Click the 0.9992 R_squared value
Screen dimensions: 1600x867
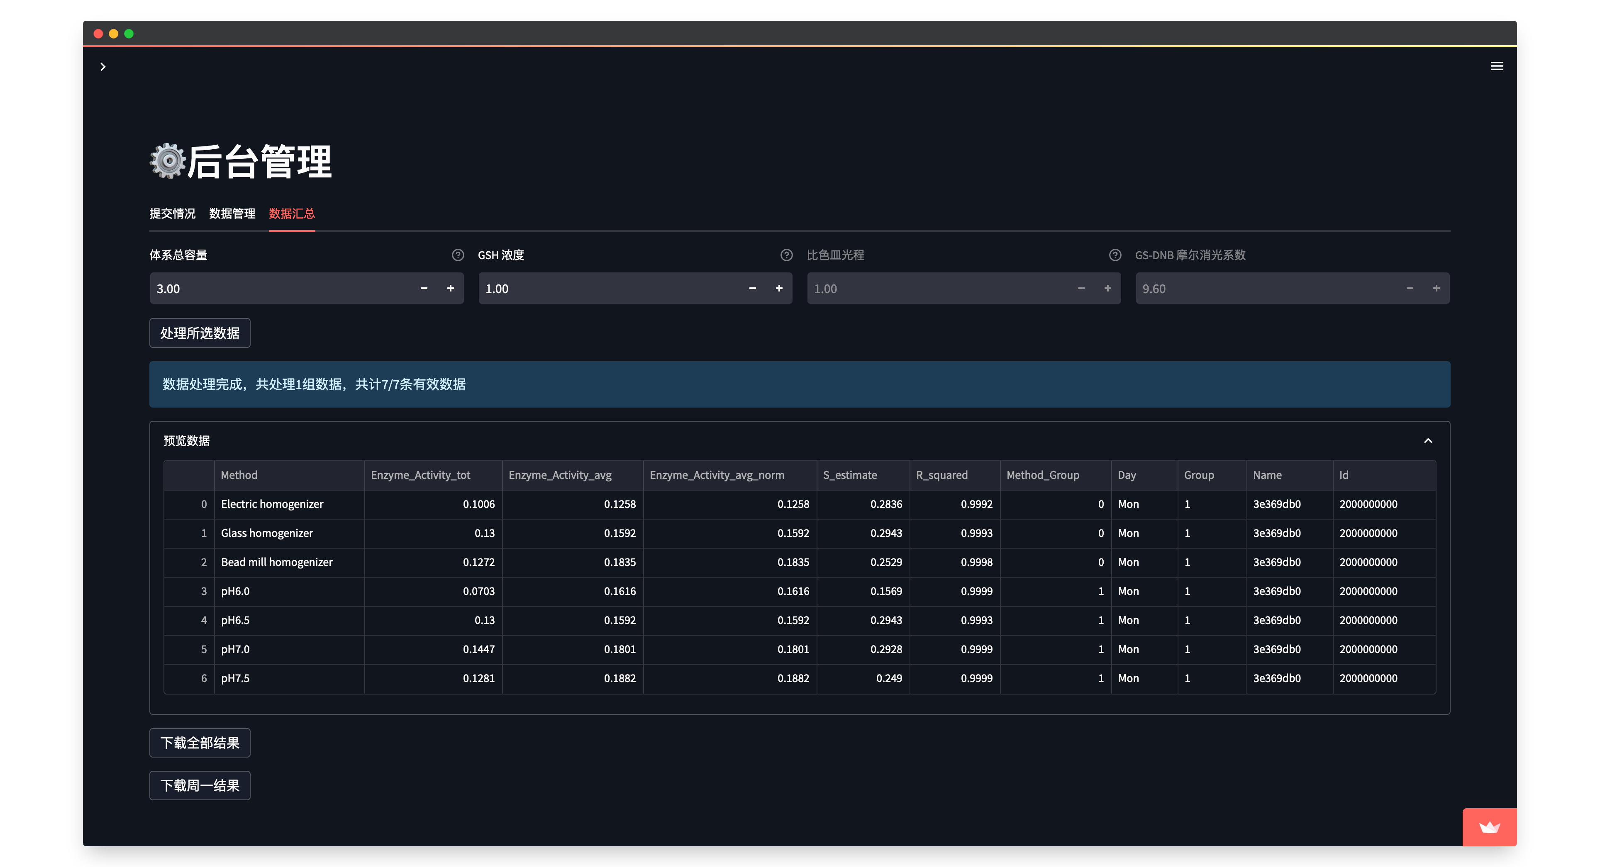(x=955, y=504)
